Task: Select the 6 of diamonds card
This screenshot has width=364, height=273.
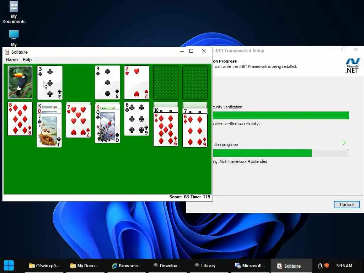Action: coord(195,130)
